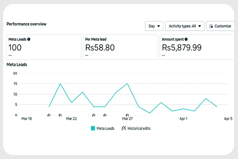Select the Meta Leads metric card
This screenshot has width=238, height=159.
(x=44, y=47)
